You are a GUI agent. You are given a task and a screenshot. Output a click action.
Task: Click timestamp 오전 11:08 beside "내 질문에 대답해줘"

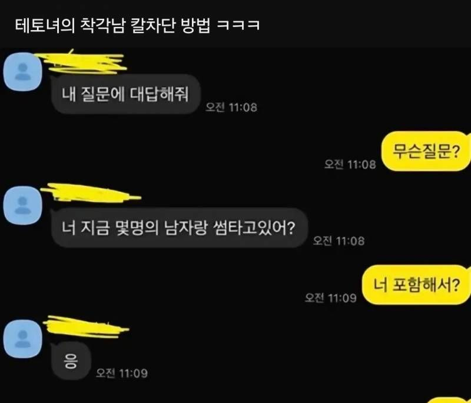point(231,107)
